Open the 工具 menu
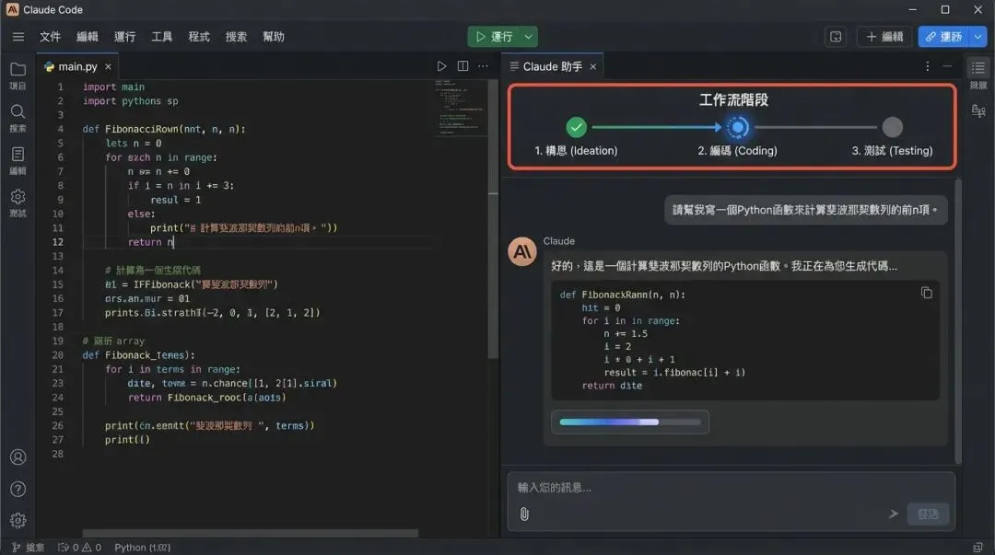This screenshot has width=995, height=555. coord(162,37)
